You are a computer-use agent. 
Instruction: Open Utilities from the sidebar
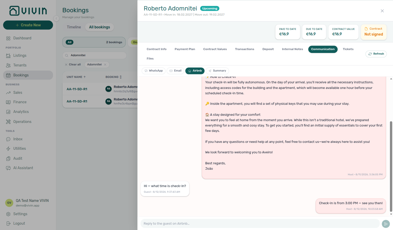28,148
